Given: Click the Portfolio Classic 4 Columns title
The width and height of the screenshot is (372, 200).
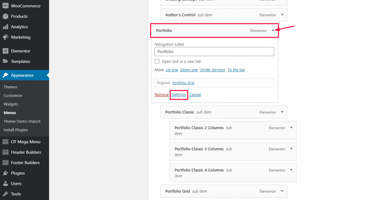Looking at the screenshot, I should pos(199,170).
